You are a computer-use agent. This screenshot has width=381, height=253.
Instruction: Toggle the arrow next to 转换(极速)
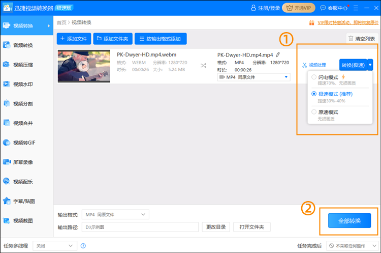coord(370,65)
